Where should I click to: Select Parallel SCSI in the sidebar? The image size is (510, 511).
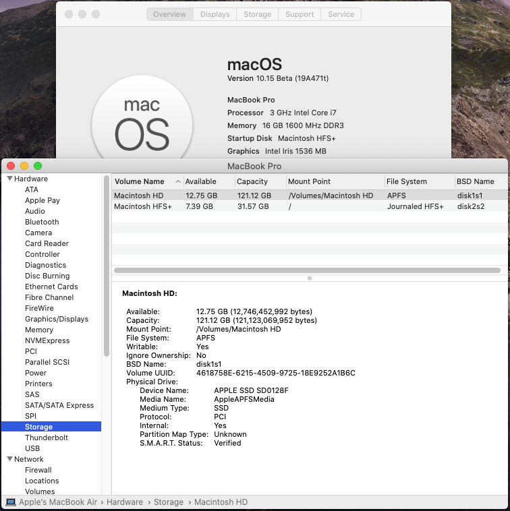(x=47, y=362)
